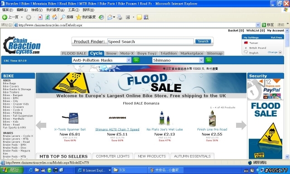
Task: Click the Taiwan flag in My Settings
Action: click(x=246, y=43)
